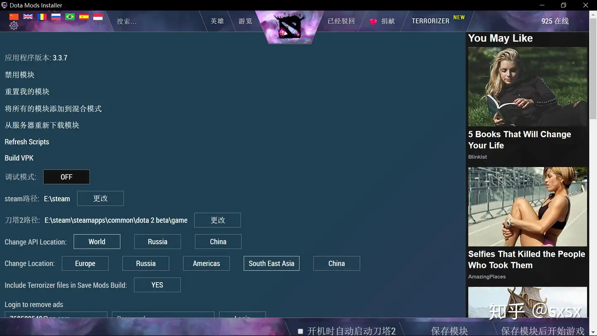Click the Dota Mods Installer title bar icon
This screenshot has height=336, width=597.
pos(4,5)
